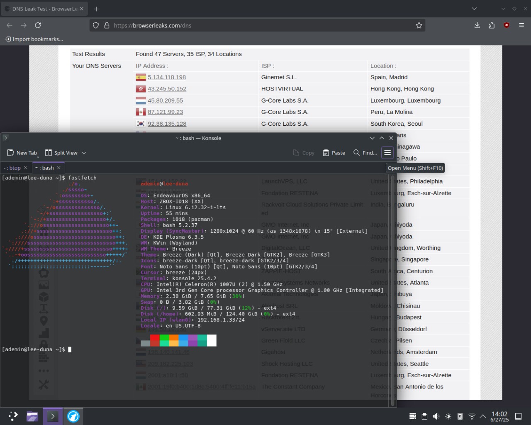Click the Konsole window icon in titlebar
The width and height of the screenshot is (531, 425).
(6, 138)
